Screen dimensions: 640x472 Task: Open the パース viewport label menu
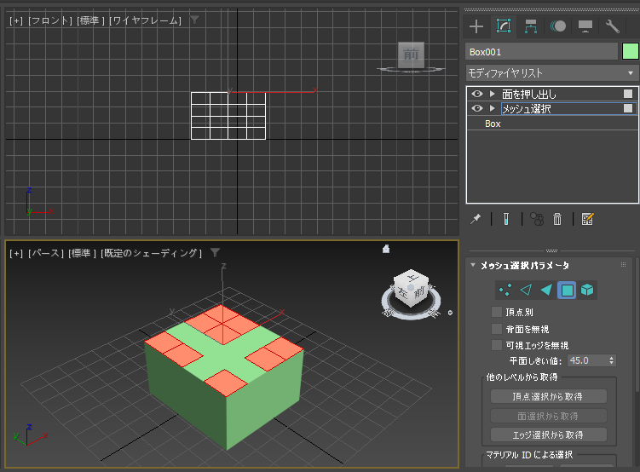pos(47,253)
